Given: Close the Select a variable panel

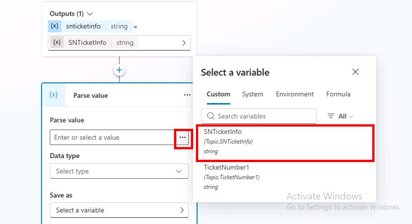Looking at the screenshot, I should pos(355,72).
